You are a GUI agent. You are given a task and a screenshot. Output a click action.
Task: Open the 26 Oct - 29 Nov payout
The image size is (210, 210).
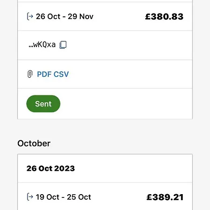coord(105,16)
